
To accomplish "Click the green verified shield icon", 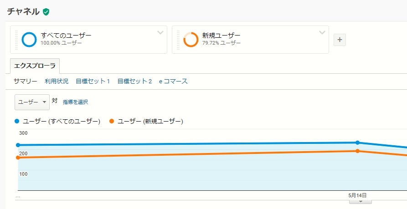I will 46,12.
